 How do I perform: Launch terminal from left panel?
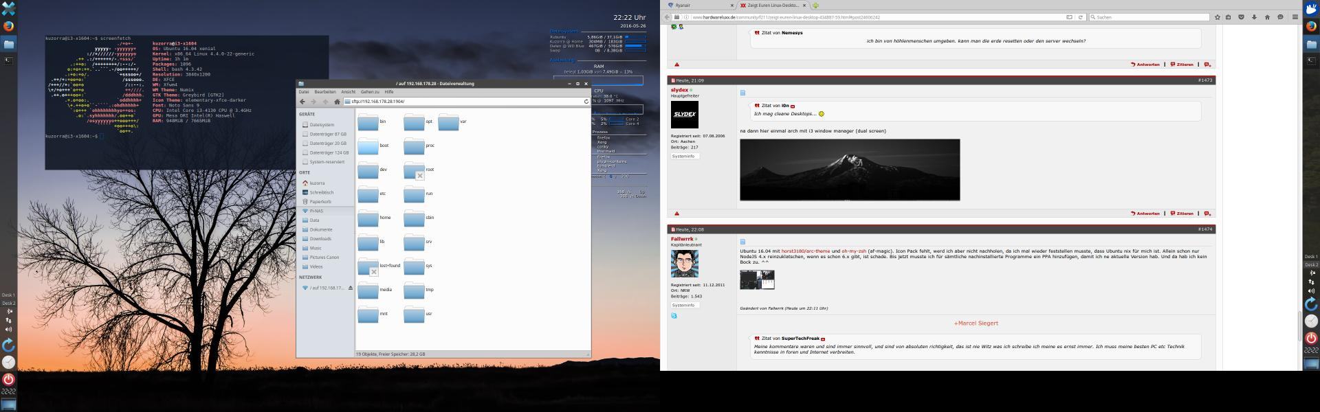pos(8,61)
